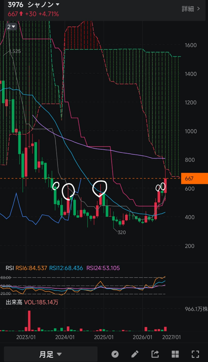Tap the 2026/01 date axis label

[x=142, y=337]
